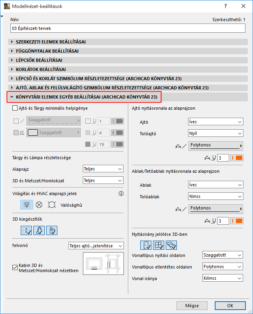This screenshot has height=314, width=253.
Task: Expand Függönyfalak beállításai panel
Action: [128, 51]
